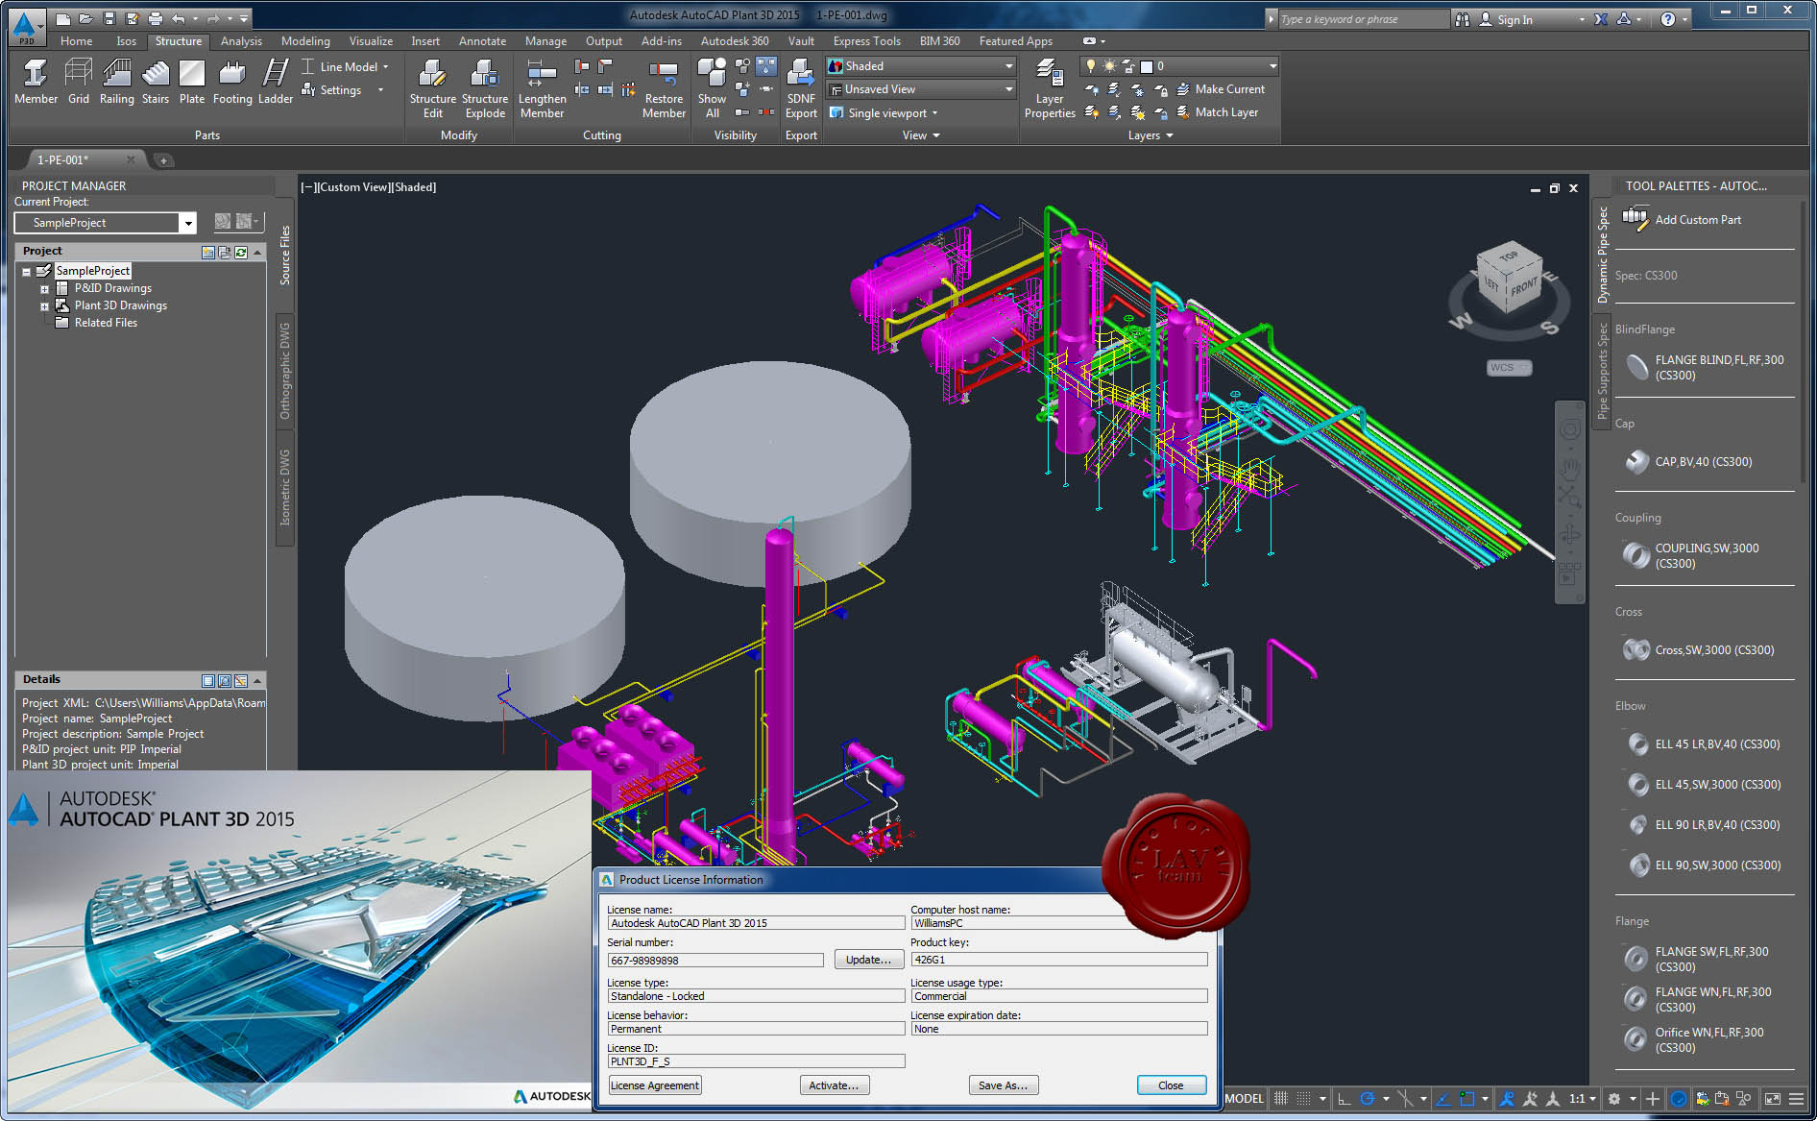Toggle polar tracking in status bar
The width and height of the screenshot is (1817, 1121).
click(1368, 1099)
